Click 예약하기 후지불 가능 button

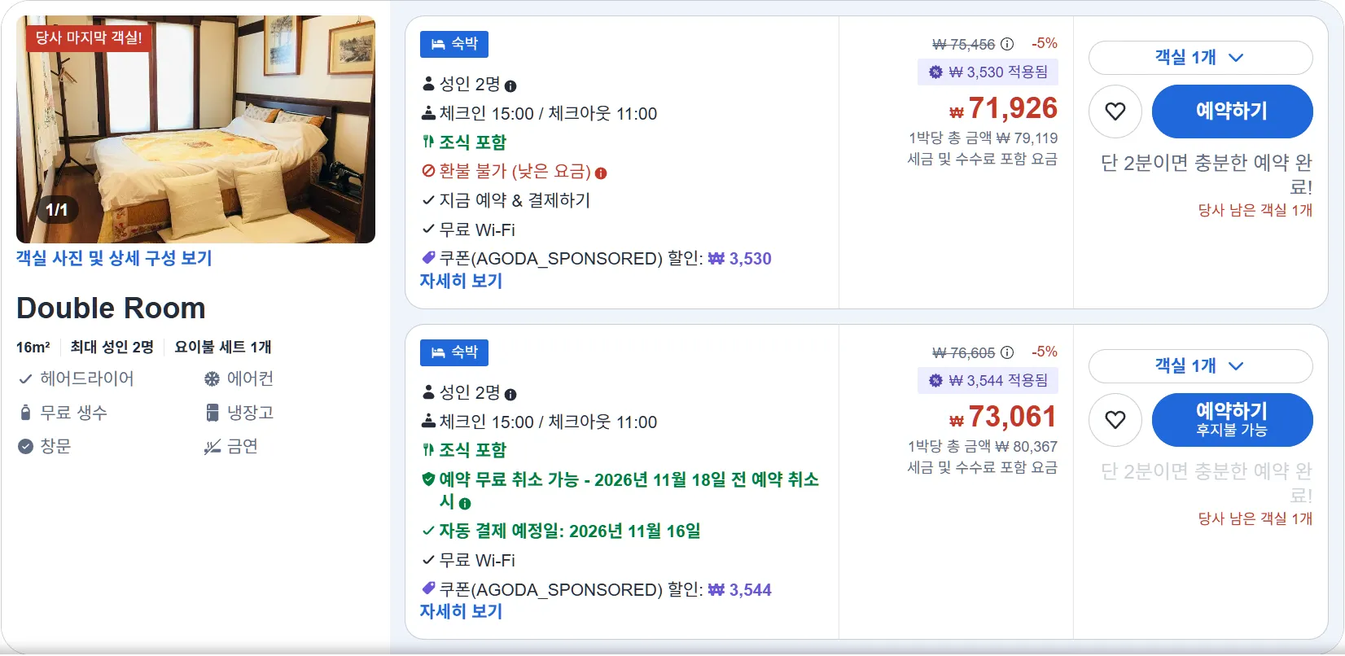pyautogui.click(x=1232, y=420)
